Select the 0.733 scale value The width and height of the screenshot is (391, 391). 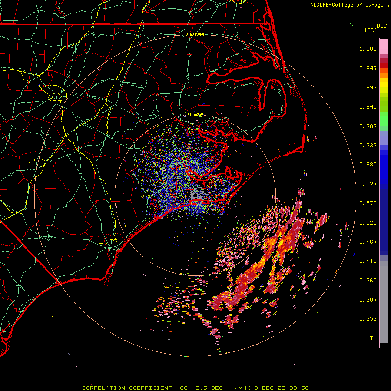[x=368, y=146]
